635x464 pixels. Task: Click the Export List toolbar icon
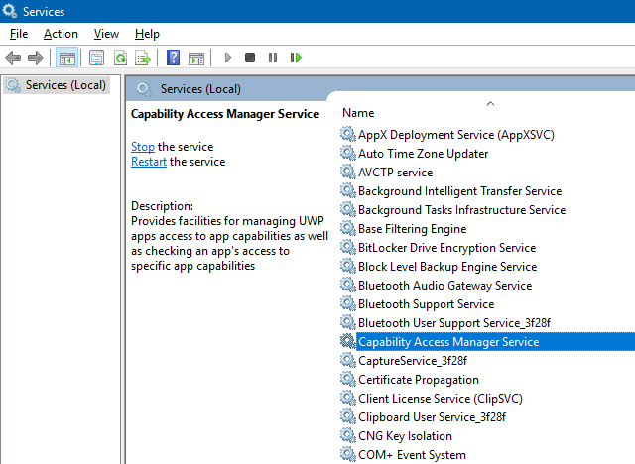(x=143, y=58)
